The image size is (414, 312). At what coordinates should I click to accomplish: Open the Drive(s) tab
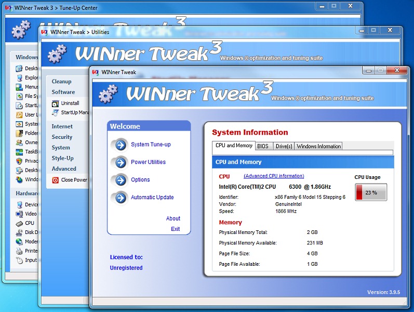[x=284, y=146]
